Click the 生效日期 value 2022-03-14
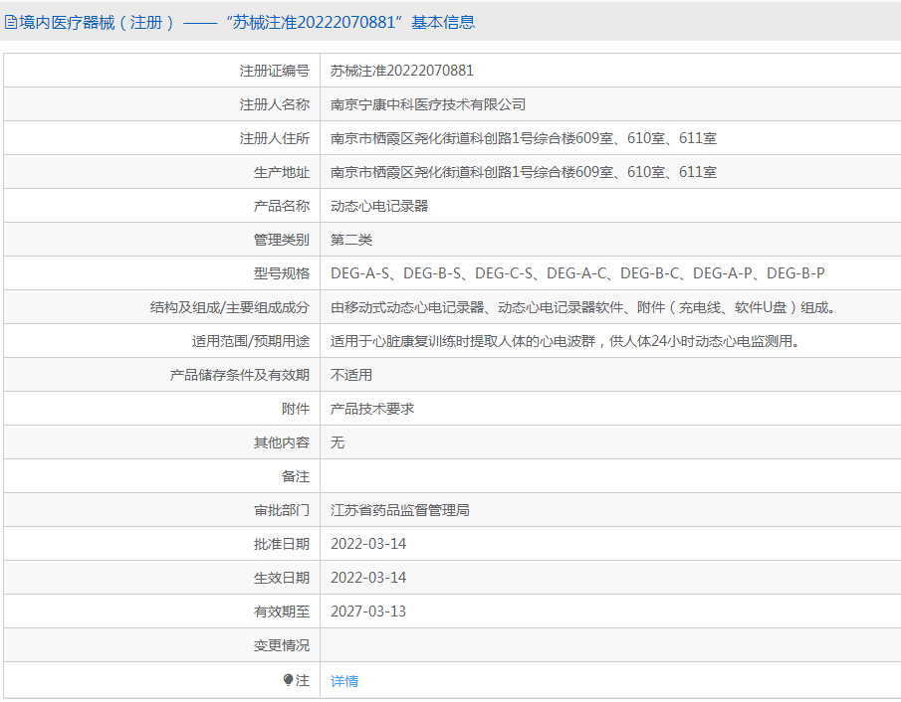901x702 pixels. [368, 578]
